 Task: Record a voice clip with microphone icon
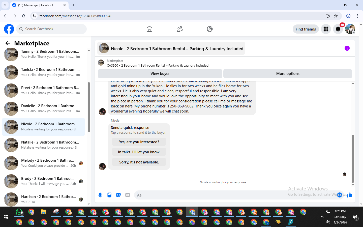tap(100, 195)
